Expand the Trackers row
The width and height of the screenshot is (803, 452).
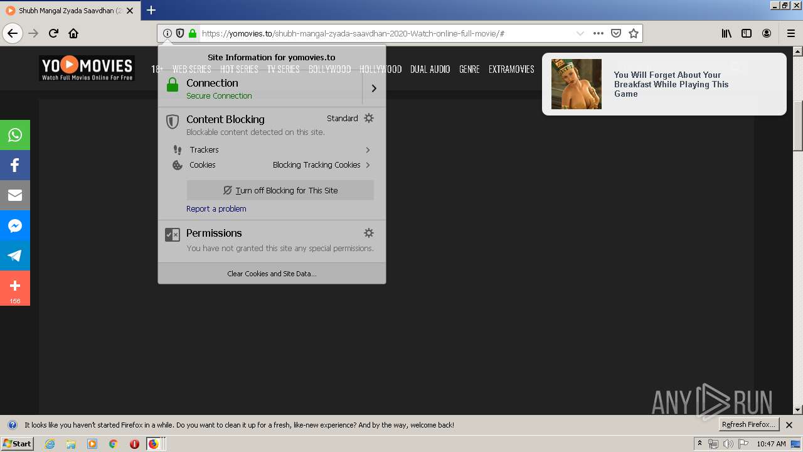(272, 150)
